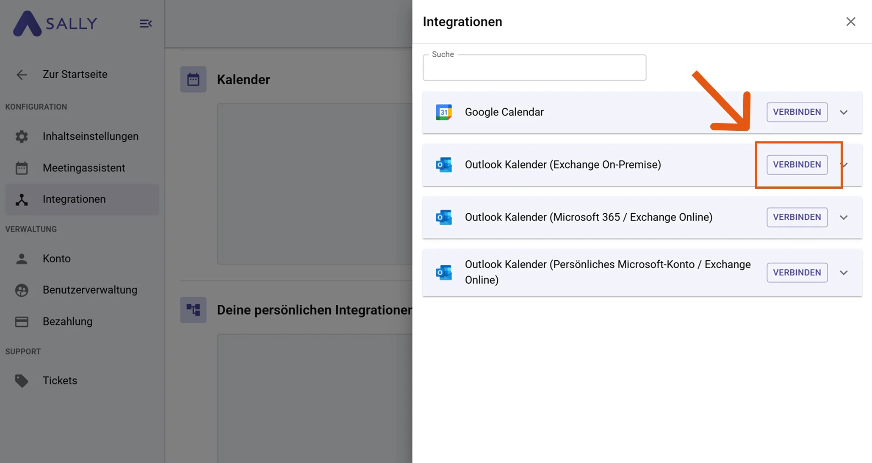Viewport: 872px width, 463px height.
Task: Open Benutzerverwaltung
Action: 90,290
